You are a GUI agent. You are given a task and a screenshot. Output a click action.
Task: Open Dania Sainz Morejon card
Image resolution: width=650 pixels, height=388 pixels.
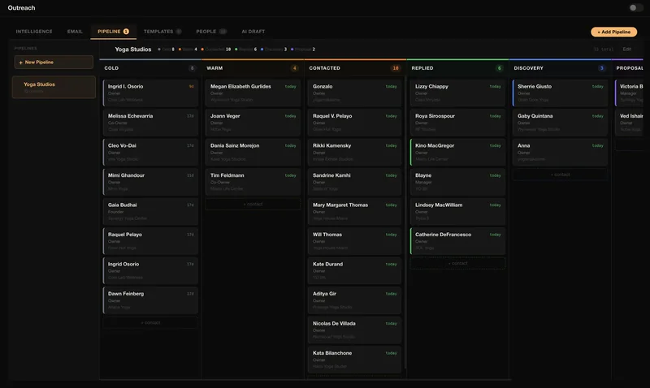[253, 153]
